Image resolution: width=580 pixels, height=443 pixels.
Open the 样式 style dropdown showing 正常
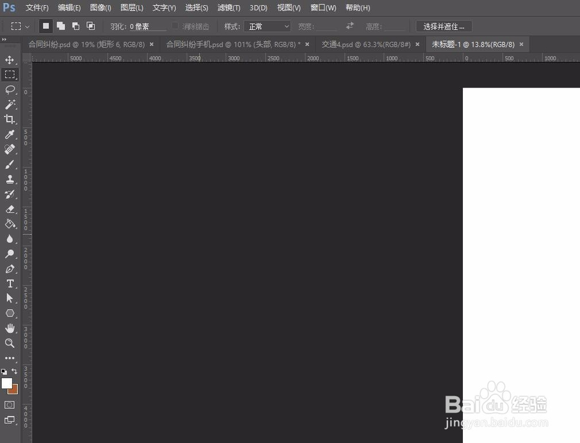coord(267,26)
